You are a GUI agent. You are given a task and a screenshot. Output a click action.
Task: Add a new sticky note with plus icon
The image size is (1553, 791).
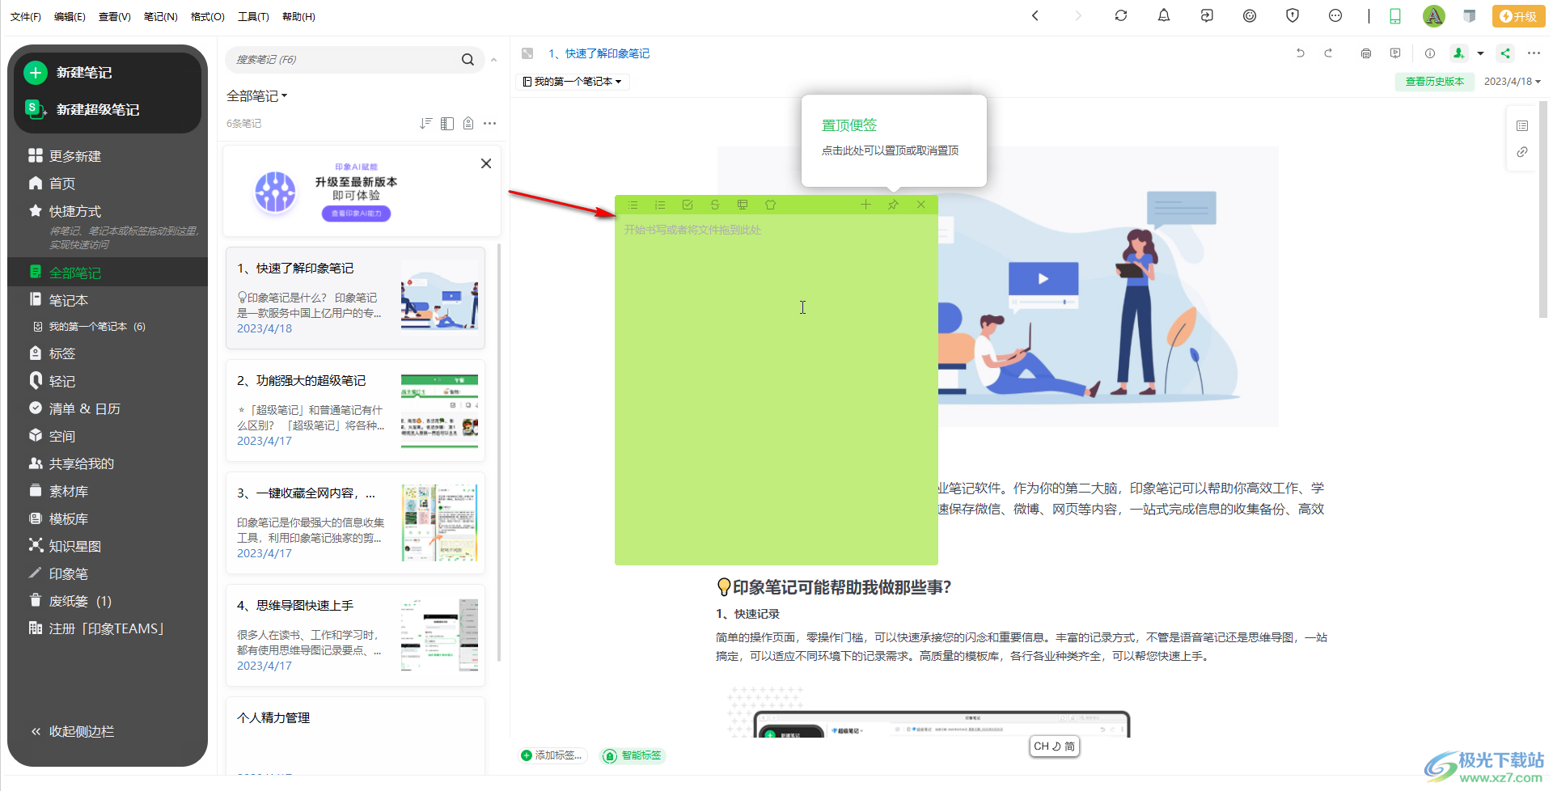click(x=865, y=205)
